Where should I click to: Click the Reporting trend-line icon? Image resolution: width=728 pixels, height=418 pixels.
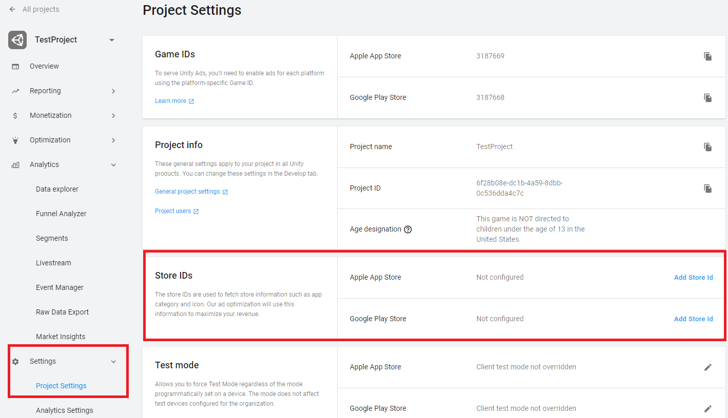coord(15,91)
